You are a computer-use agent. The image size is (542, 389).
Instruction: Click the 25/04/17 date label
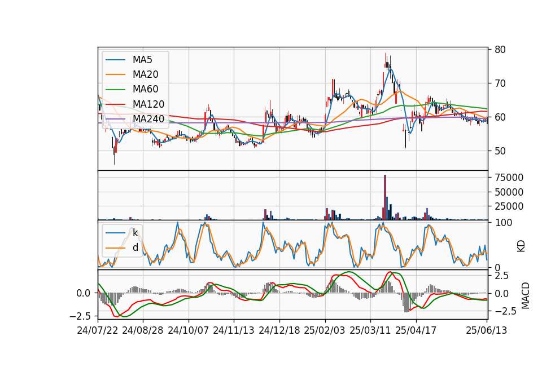click(x=416, y=331)
